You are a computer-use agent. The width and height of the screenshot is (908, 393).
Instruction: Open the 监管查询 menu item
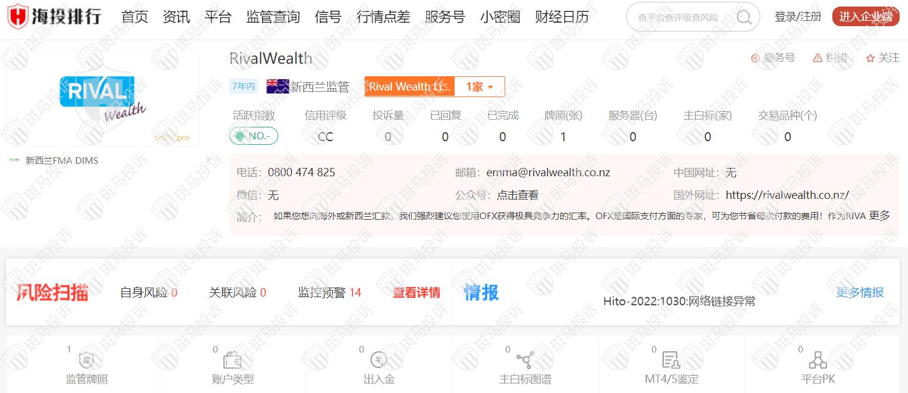273,17
